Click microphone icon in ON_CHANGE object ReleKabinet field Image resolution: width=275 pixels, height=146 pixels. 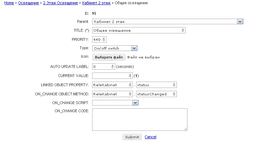(x=130, y=94)
